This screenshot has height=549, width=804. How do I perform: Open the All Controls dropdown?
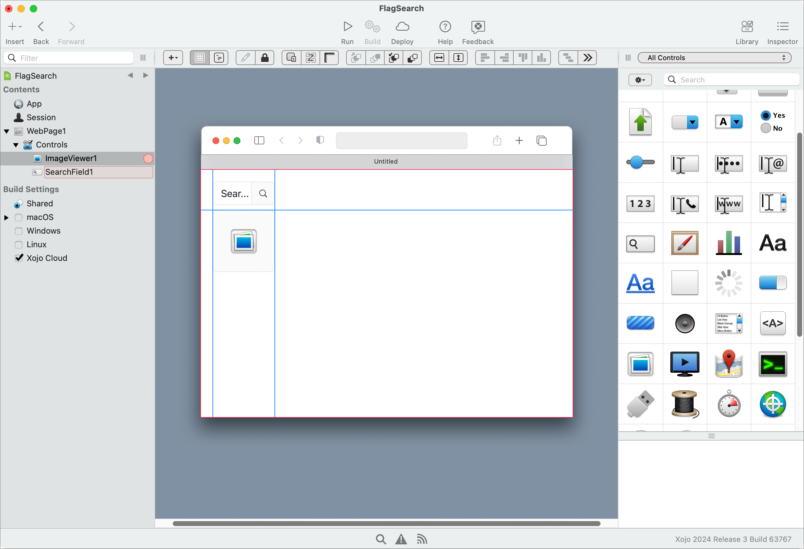pyautogui.click(x=714, y=58)
